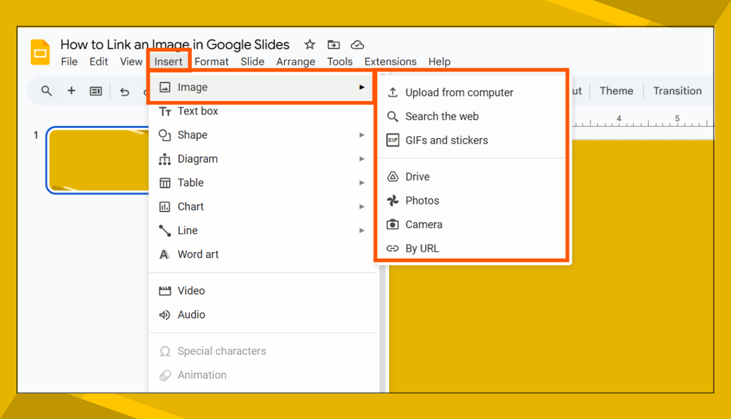Viewport: 731px width, 419px height.
Task: Choose Upload from computer
Action: [x=459, y=92]
